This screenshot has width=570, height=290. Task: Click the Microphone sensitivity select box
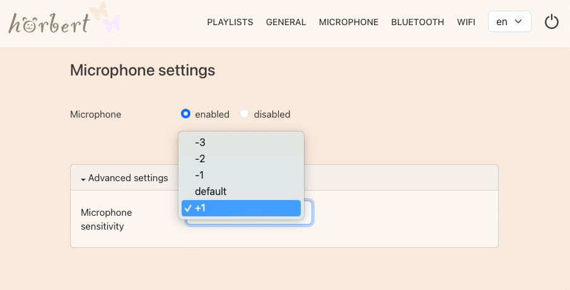pos(308,213)
